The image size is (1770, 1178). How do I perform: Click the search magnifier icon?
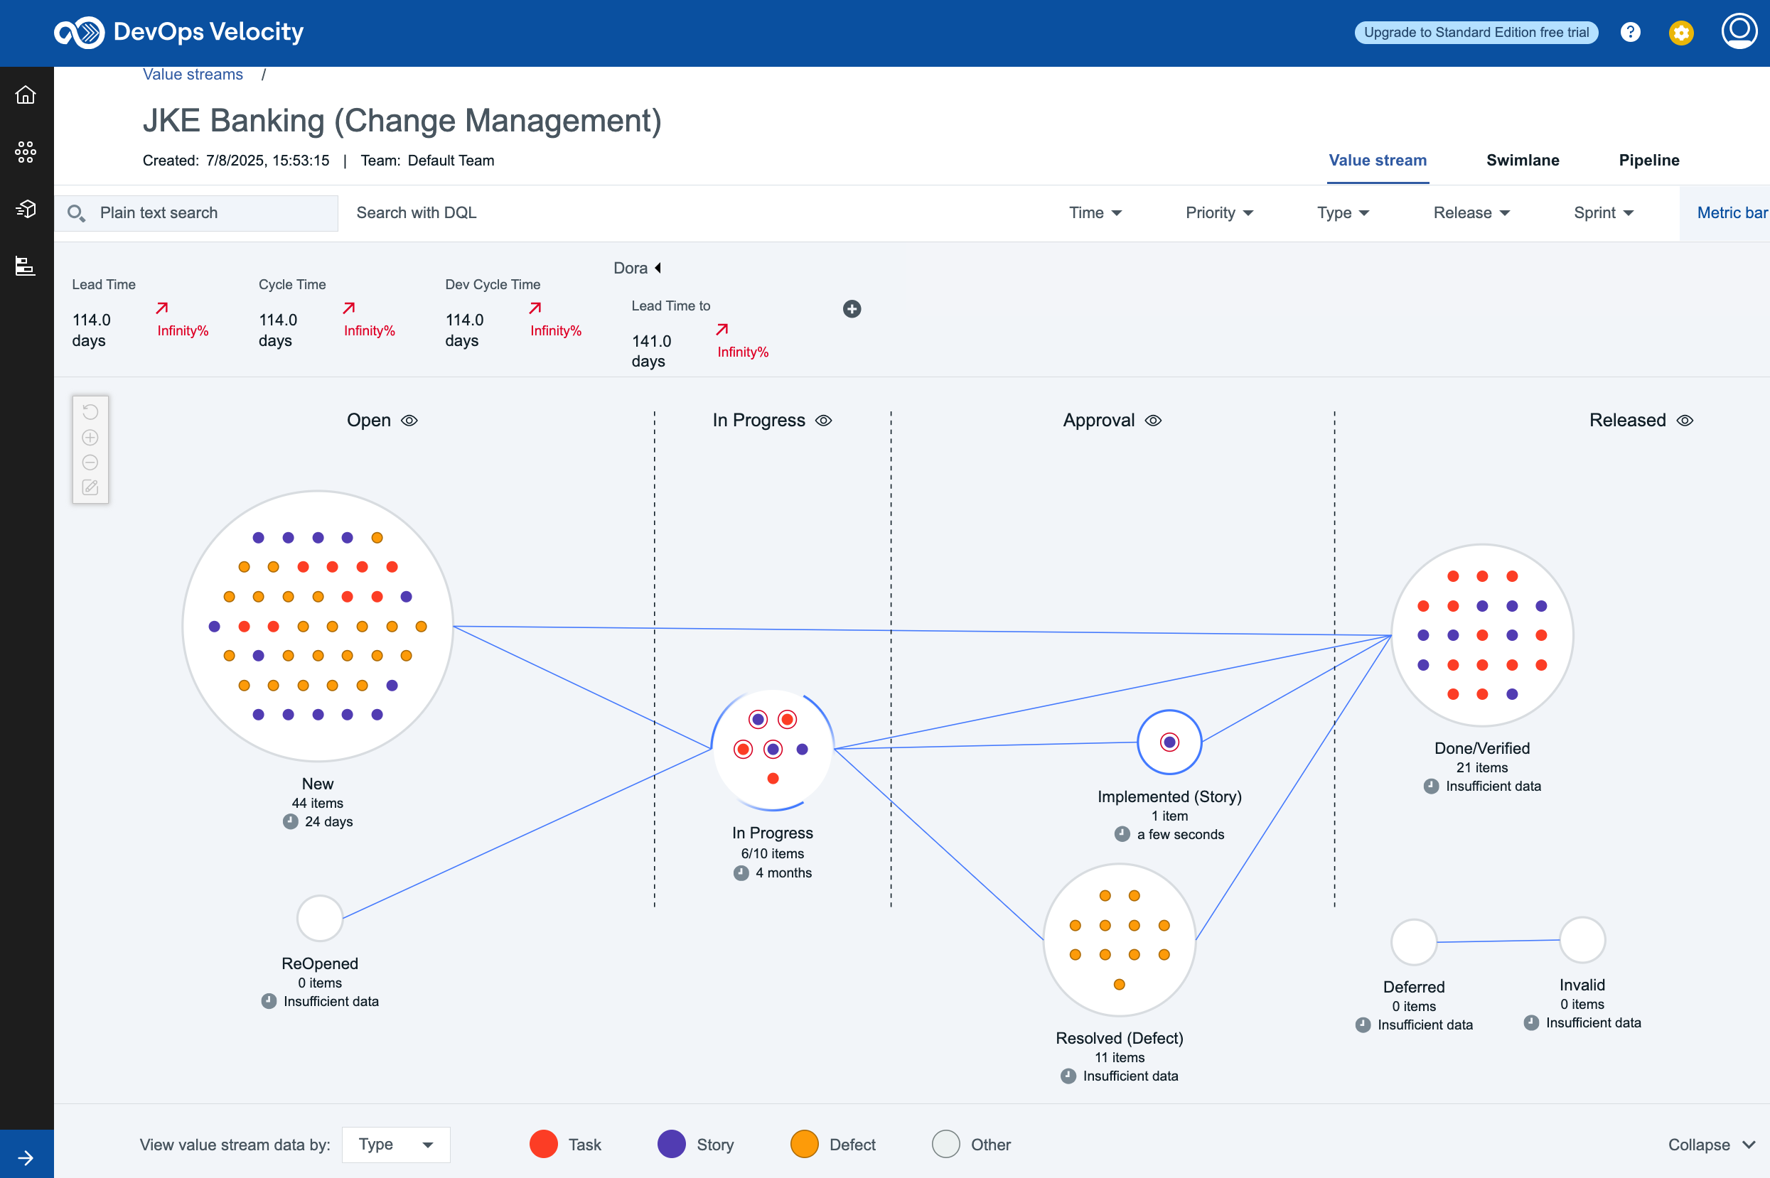76,213
